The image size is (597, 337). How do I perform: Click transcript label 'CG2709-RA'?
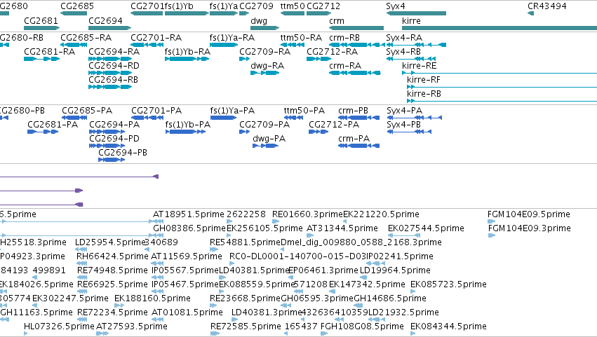tap(265, 52)
